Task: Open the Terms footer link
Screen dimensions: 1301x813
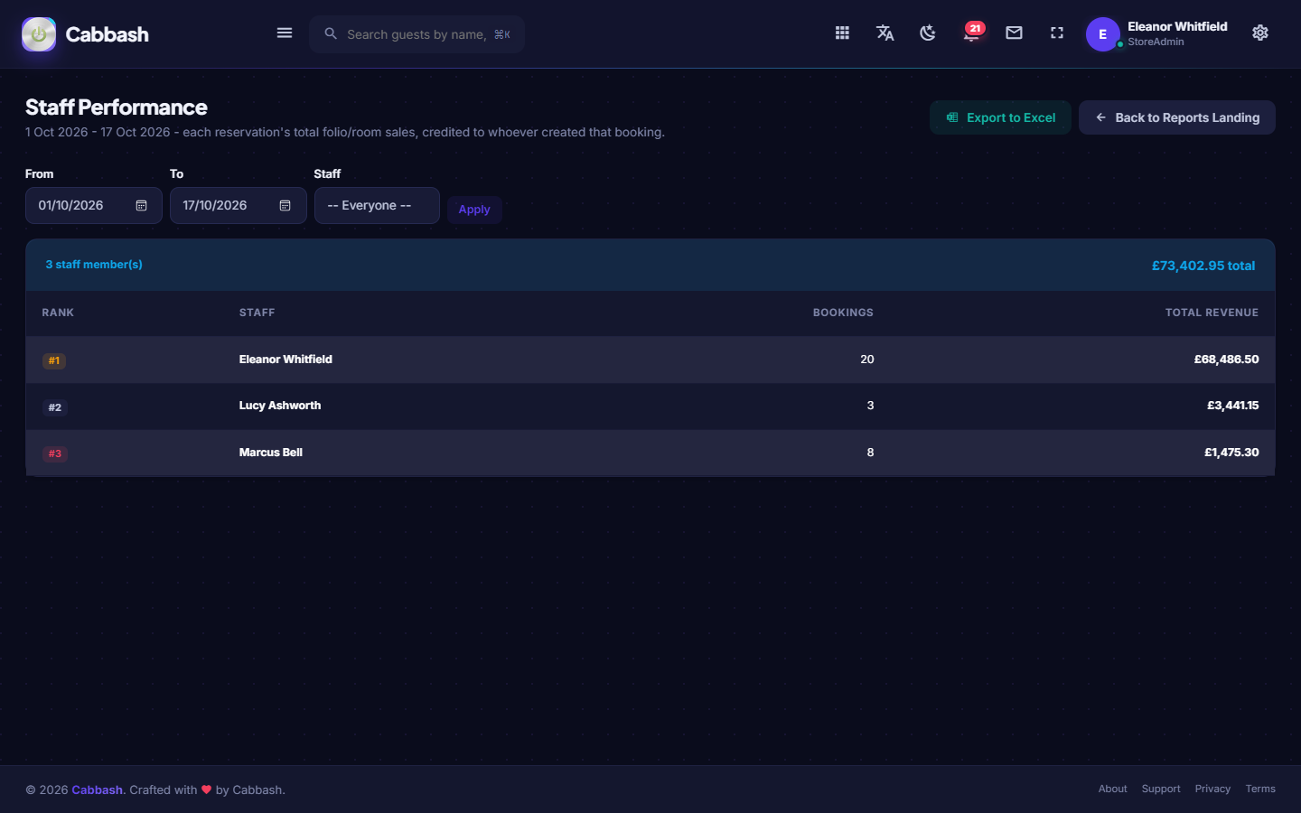Action: click(x=1260, y=789)
